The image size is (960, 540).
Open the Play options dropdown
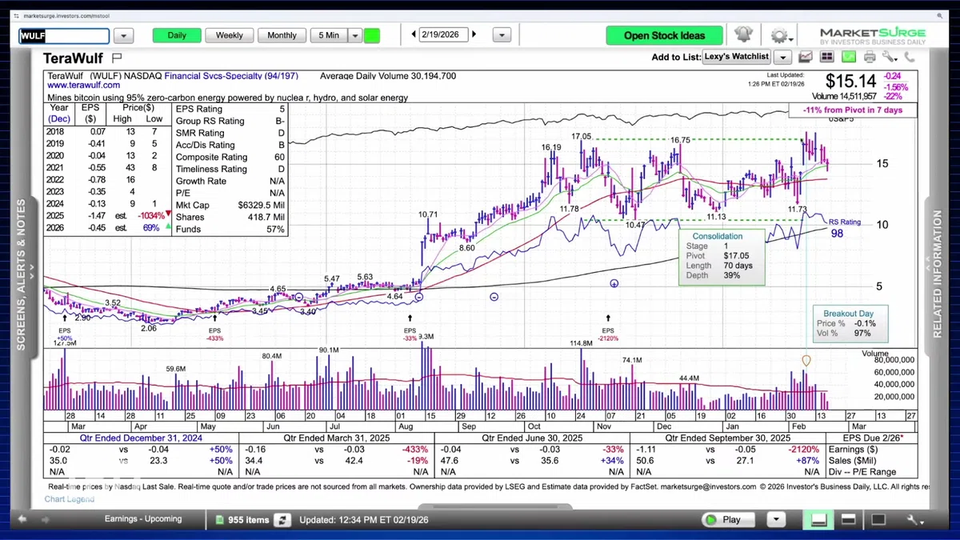tap(775, 520)
